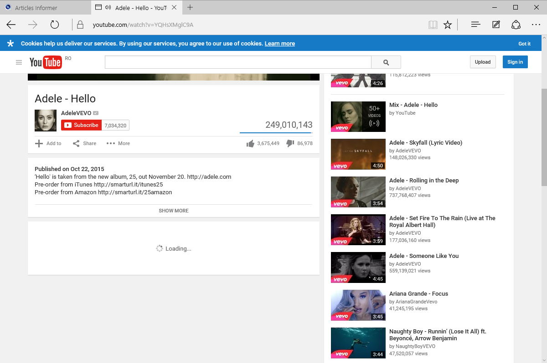Open the Mix - Adele - Hello thumbnail
This screenshot has width=547, height=363.
click(359, 116)
